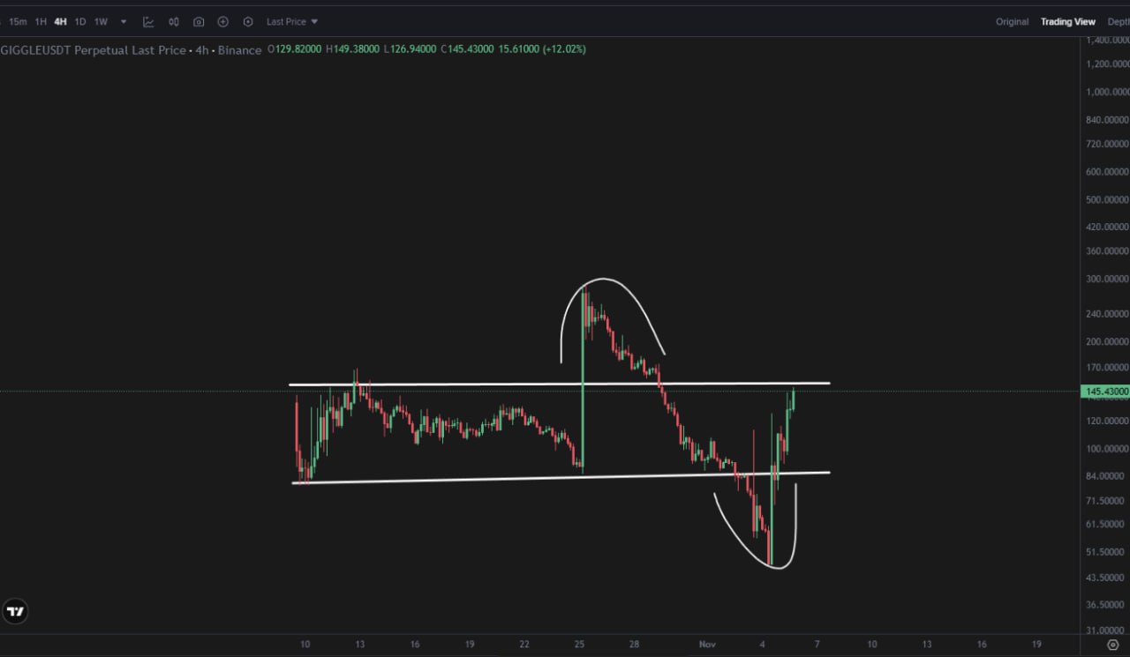
Task: Take a chart snapshot with camera icon
Action: click(199, 21)
